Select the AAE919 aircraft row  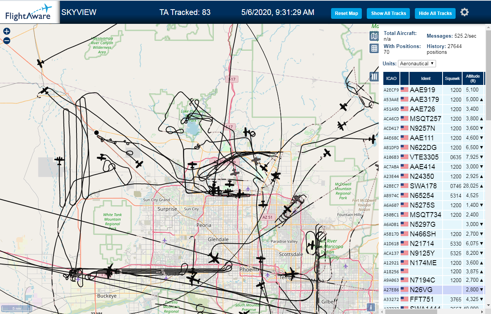(x=433, y=90)
